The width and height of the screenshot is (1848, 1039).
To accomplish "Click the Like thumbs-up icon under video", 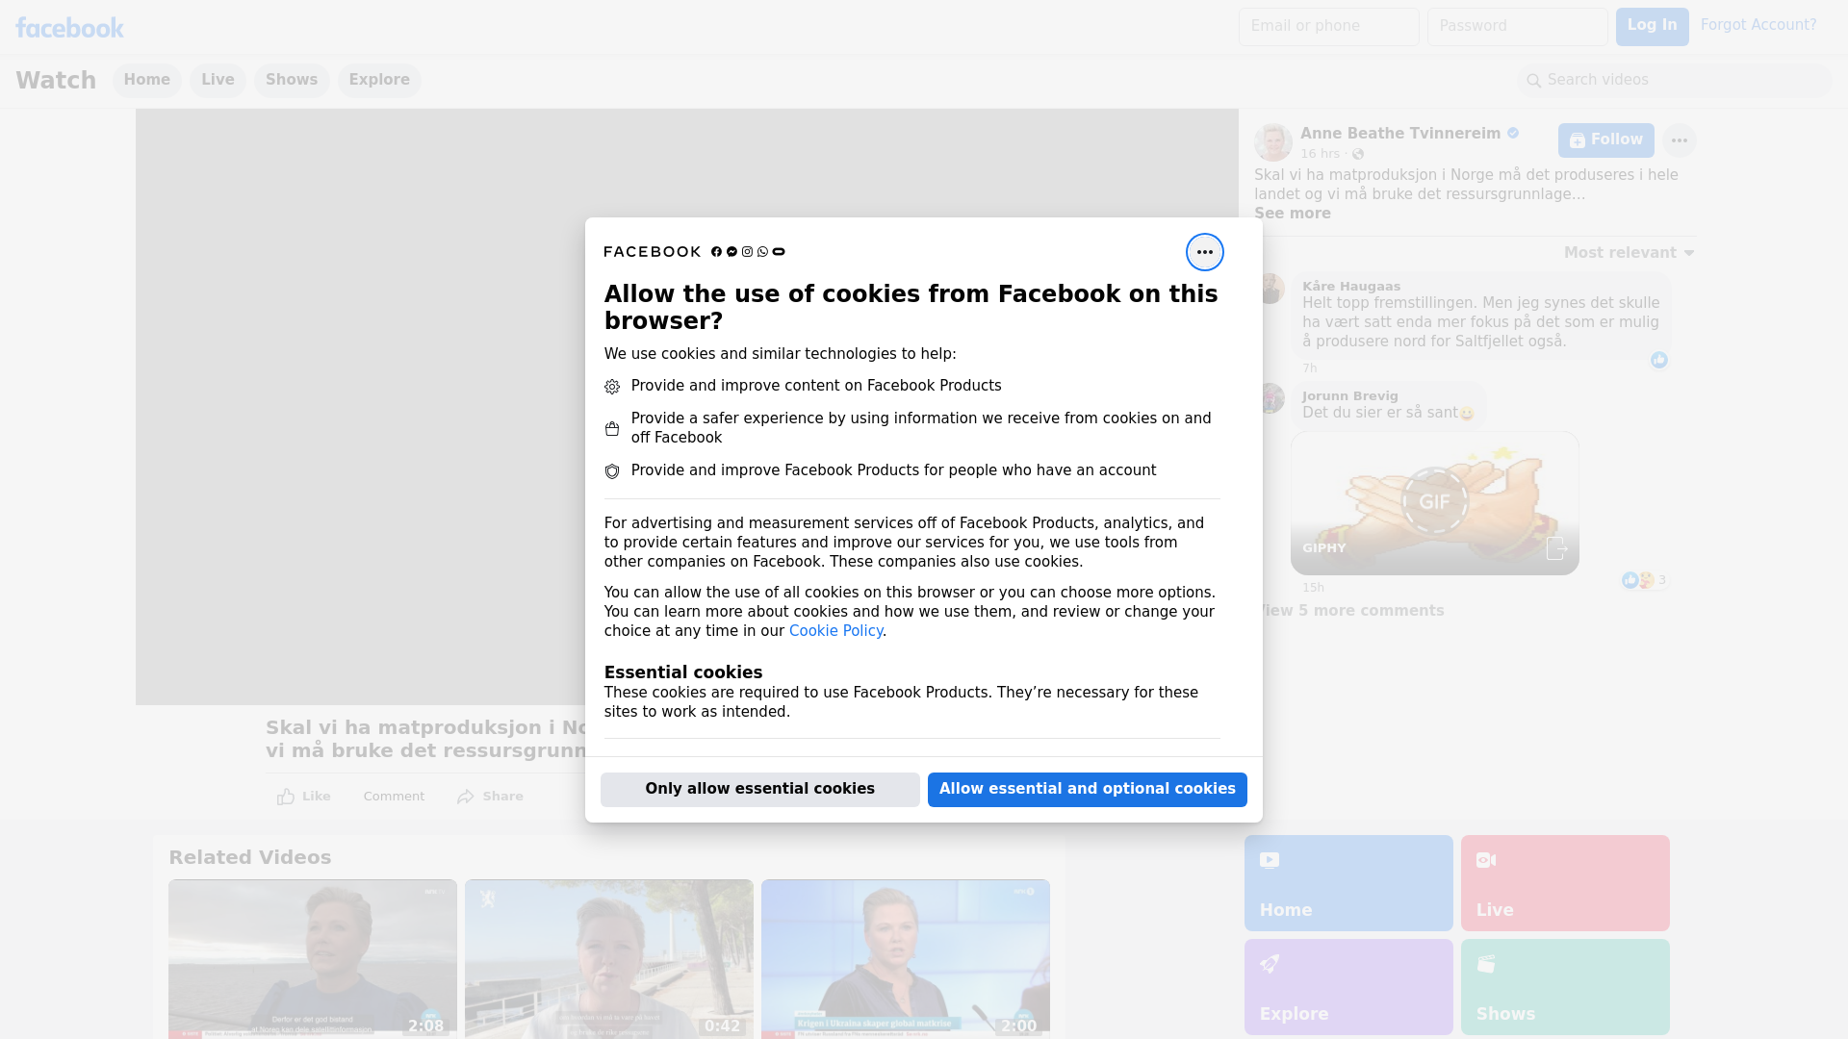I will 286,797.
